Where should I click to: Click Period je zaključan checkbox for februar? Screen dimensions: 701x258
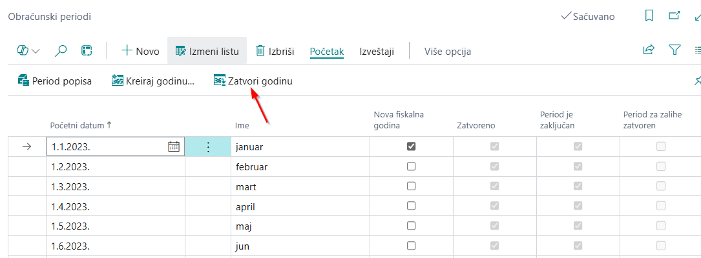click(x=578, y=166)
